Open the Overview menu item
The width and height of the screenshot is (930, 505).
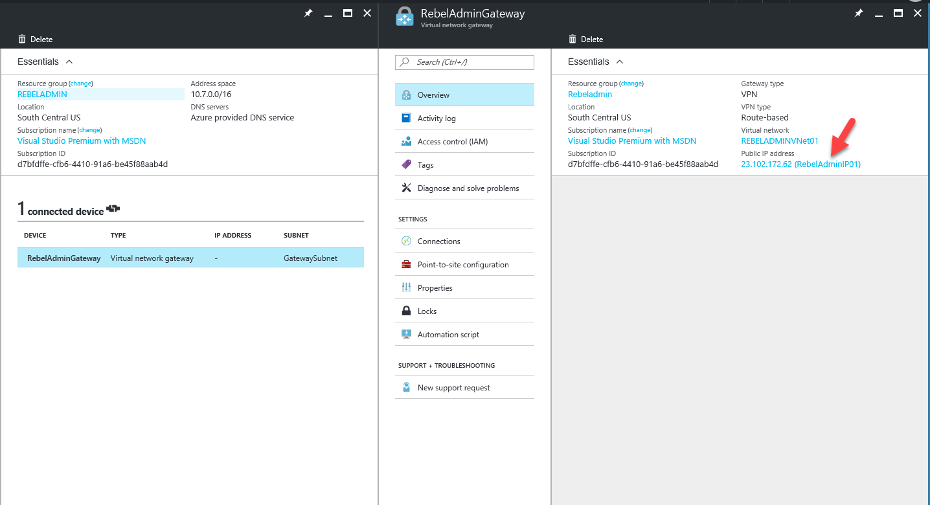tap(464, 95)
